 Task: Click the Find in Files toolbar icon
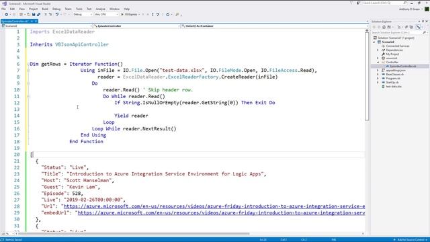coord(177,15)
